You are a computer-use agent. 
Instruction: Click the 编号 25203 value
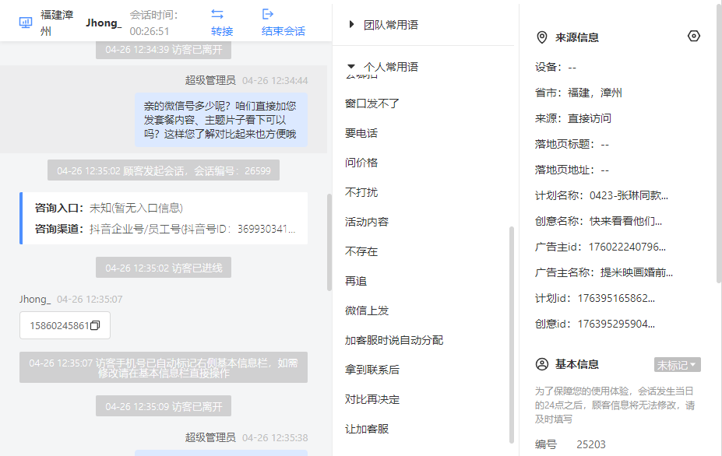[x=591, y=444]
